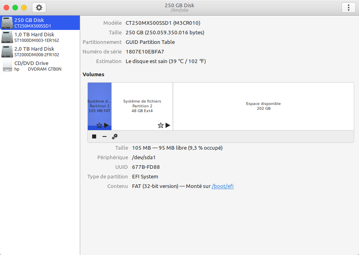The height and width of the screenshot is (255, 359).
Task: Select the CD/DVD Drive icon
Action: (x=7, y=66)
